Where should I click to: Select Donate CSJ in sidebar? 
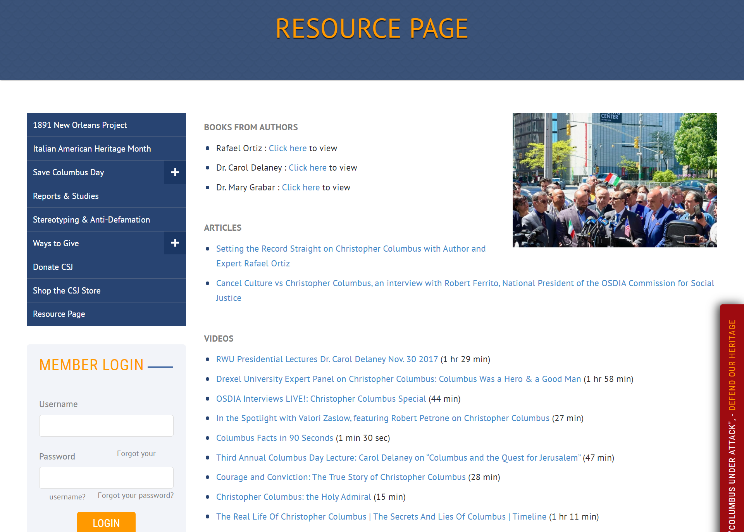pos(53,267)
